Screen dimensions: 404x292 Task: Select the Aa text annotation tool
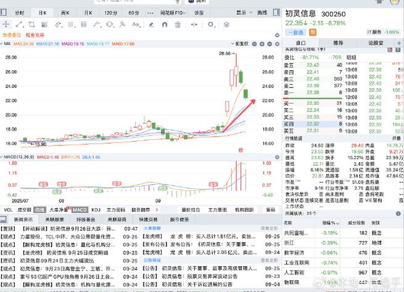coord(136,25)
